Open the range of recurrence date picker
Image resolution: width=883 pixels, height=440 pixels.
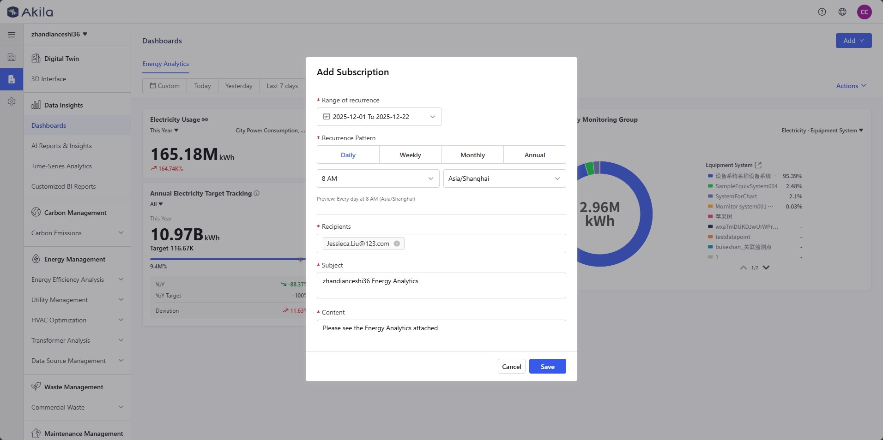(379, 117)
